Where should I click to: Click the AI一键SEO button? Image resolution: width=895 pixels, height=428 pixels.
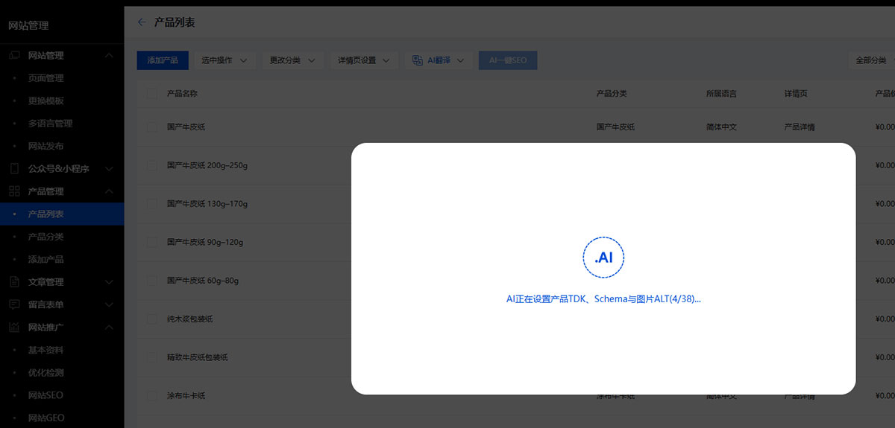point(508,60)
